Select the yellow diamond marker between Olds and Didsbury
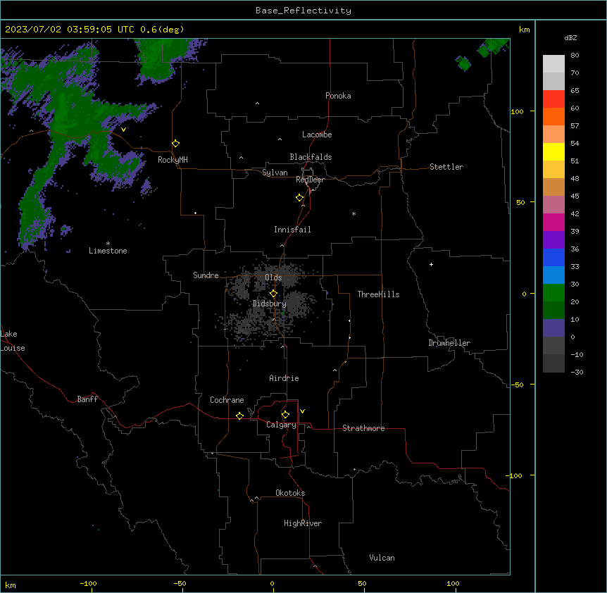607x593 pixels. click(x=273, y=294)
